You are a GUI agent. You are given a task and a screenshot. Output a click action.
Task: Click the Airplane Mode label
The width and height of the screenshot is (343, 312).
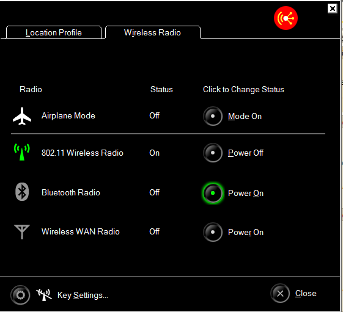[68, 115]
